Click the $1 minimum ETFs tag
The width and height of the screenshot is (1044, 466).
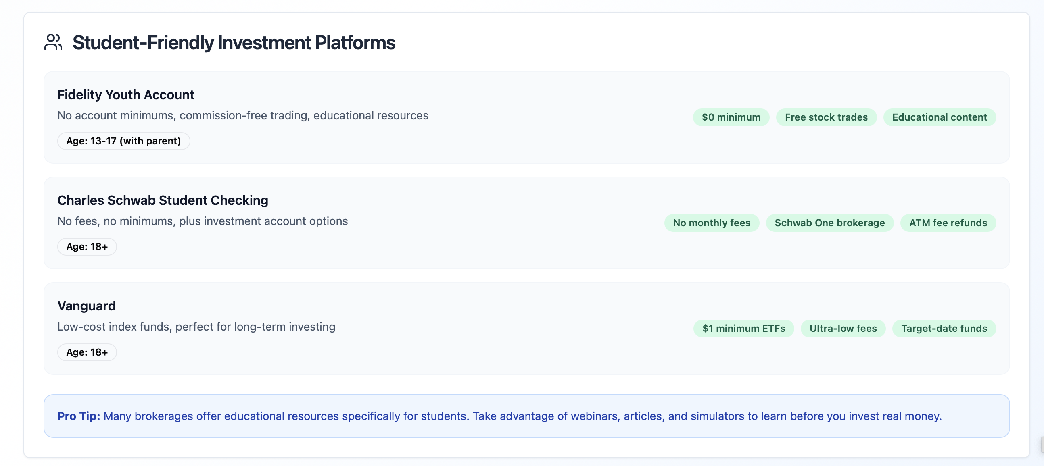click(x=743, y=329)
